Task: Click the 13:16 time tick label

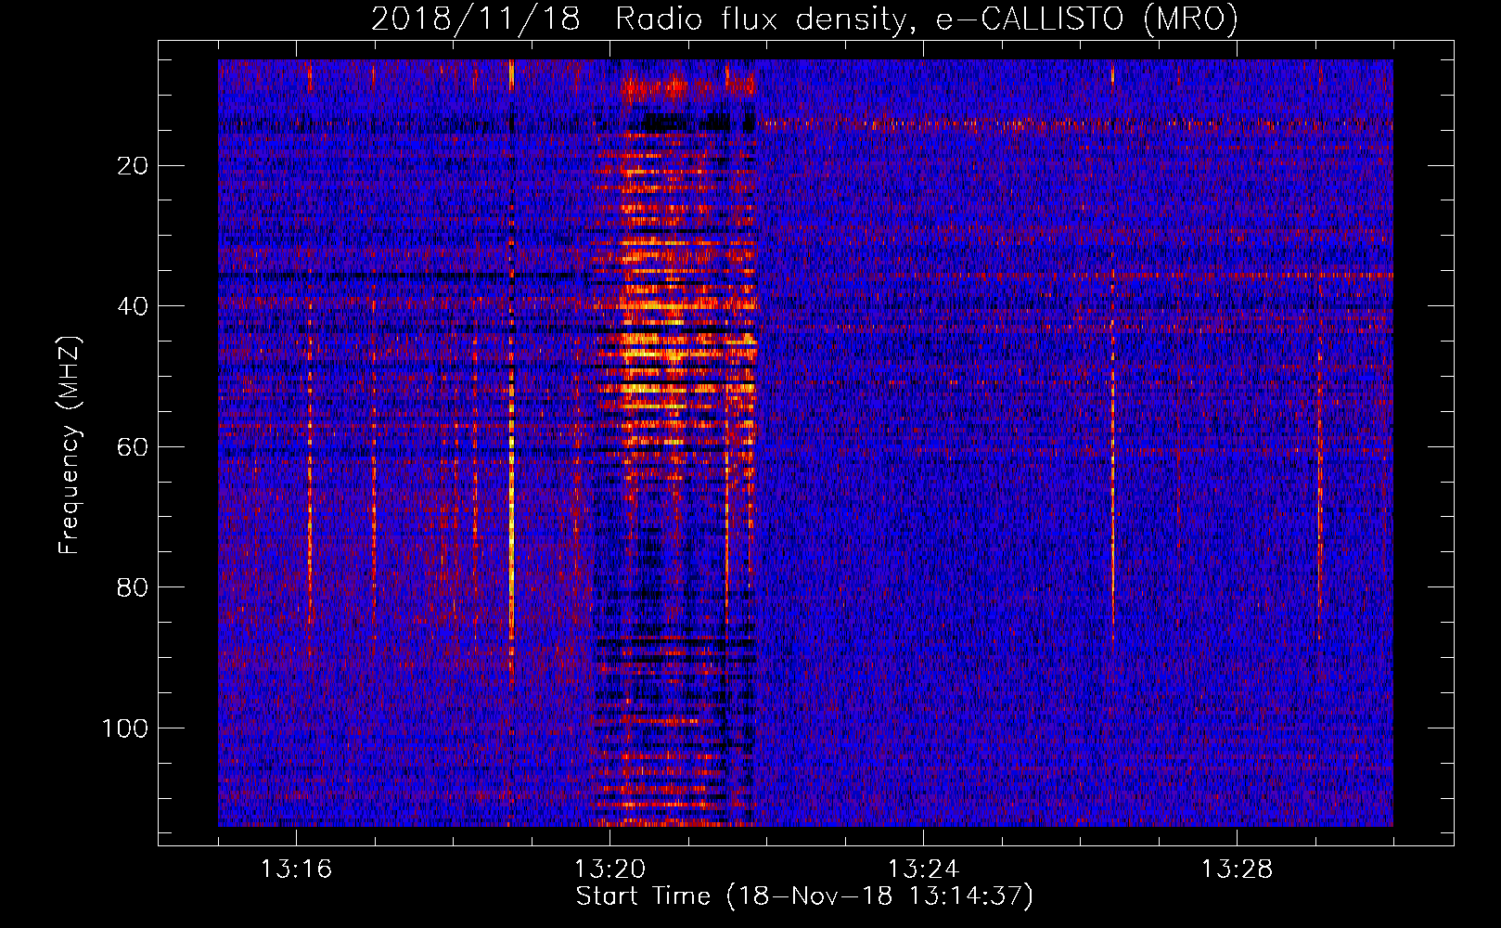Action: point(296,870)
